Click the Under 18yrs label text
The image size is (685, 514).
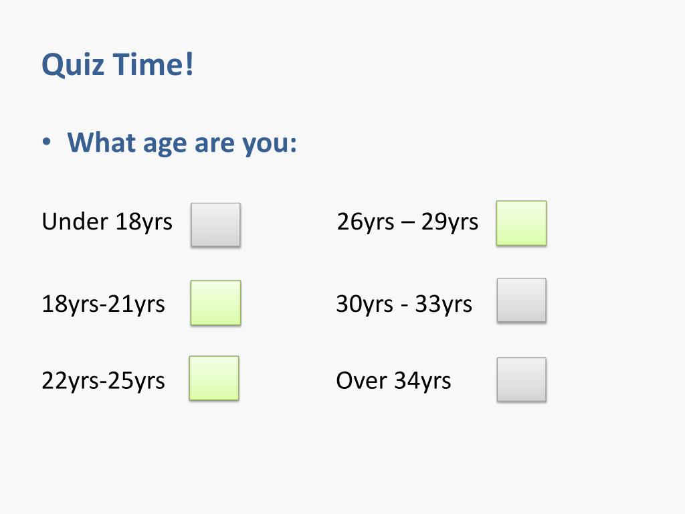click(107, 221)
